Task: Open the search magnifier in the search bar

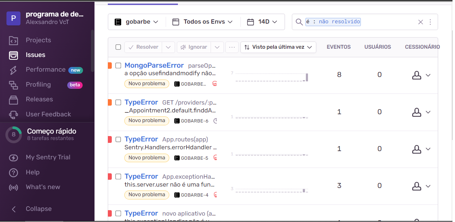Action: click(x=299, y=22)
